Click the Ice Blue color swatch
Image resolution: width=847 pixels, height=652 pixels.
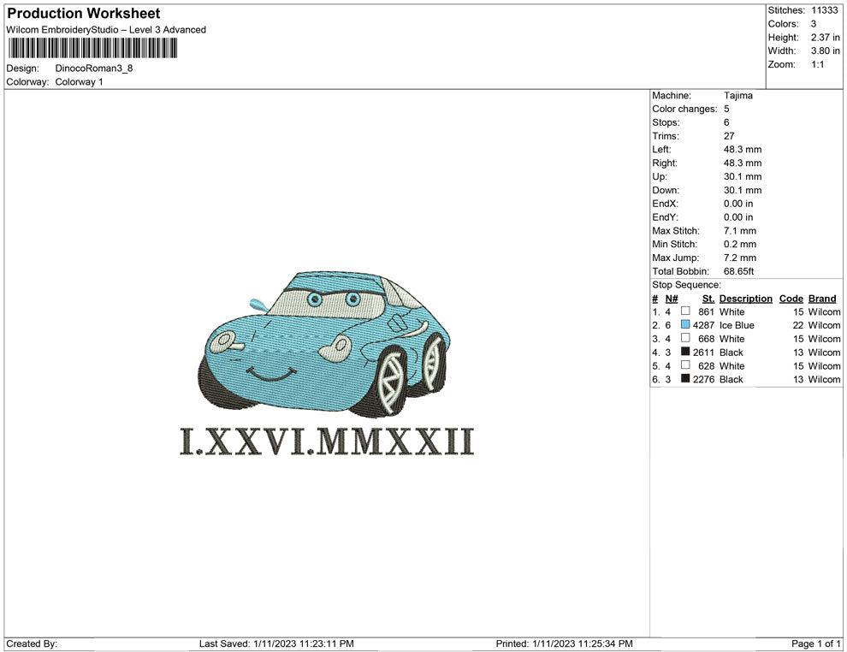pos(685,325)
